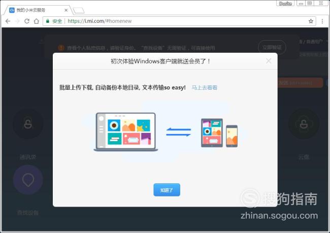Maximize the Chrome browser window
This screenshot has width=330, height=233.
click(x=310, y=3)
